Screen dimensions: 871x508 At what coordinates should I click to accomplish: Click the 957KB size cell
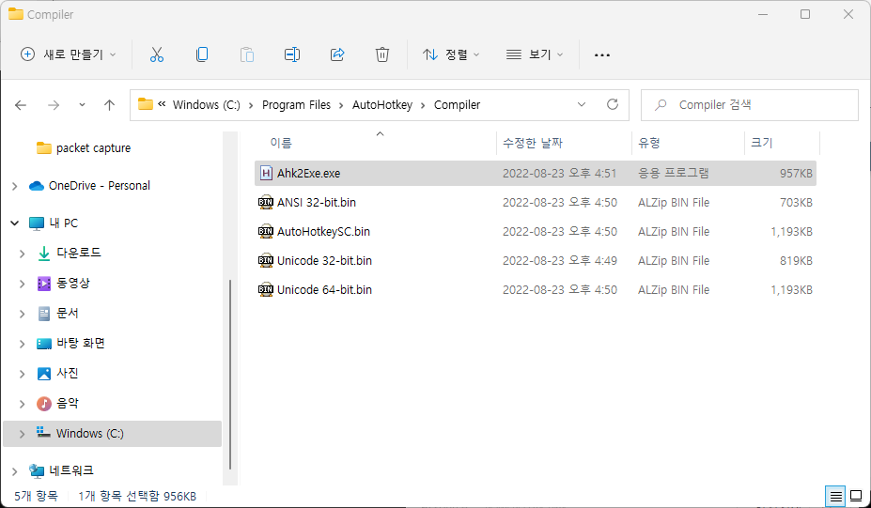pos(796,173)
